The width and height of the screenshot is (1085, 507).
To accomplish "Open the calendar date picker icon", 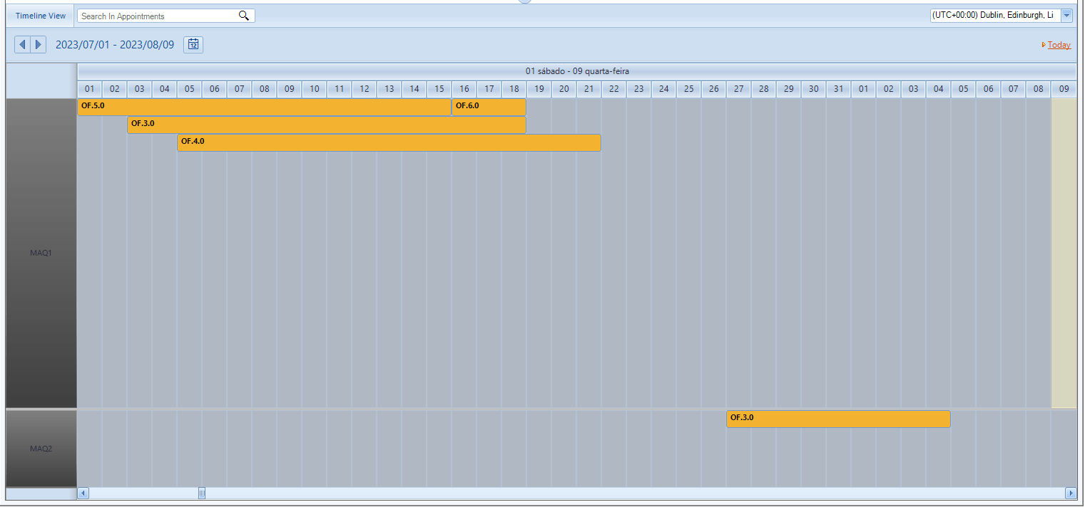I will pyautogui.click(x=193, y=44).
